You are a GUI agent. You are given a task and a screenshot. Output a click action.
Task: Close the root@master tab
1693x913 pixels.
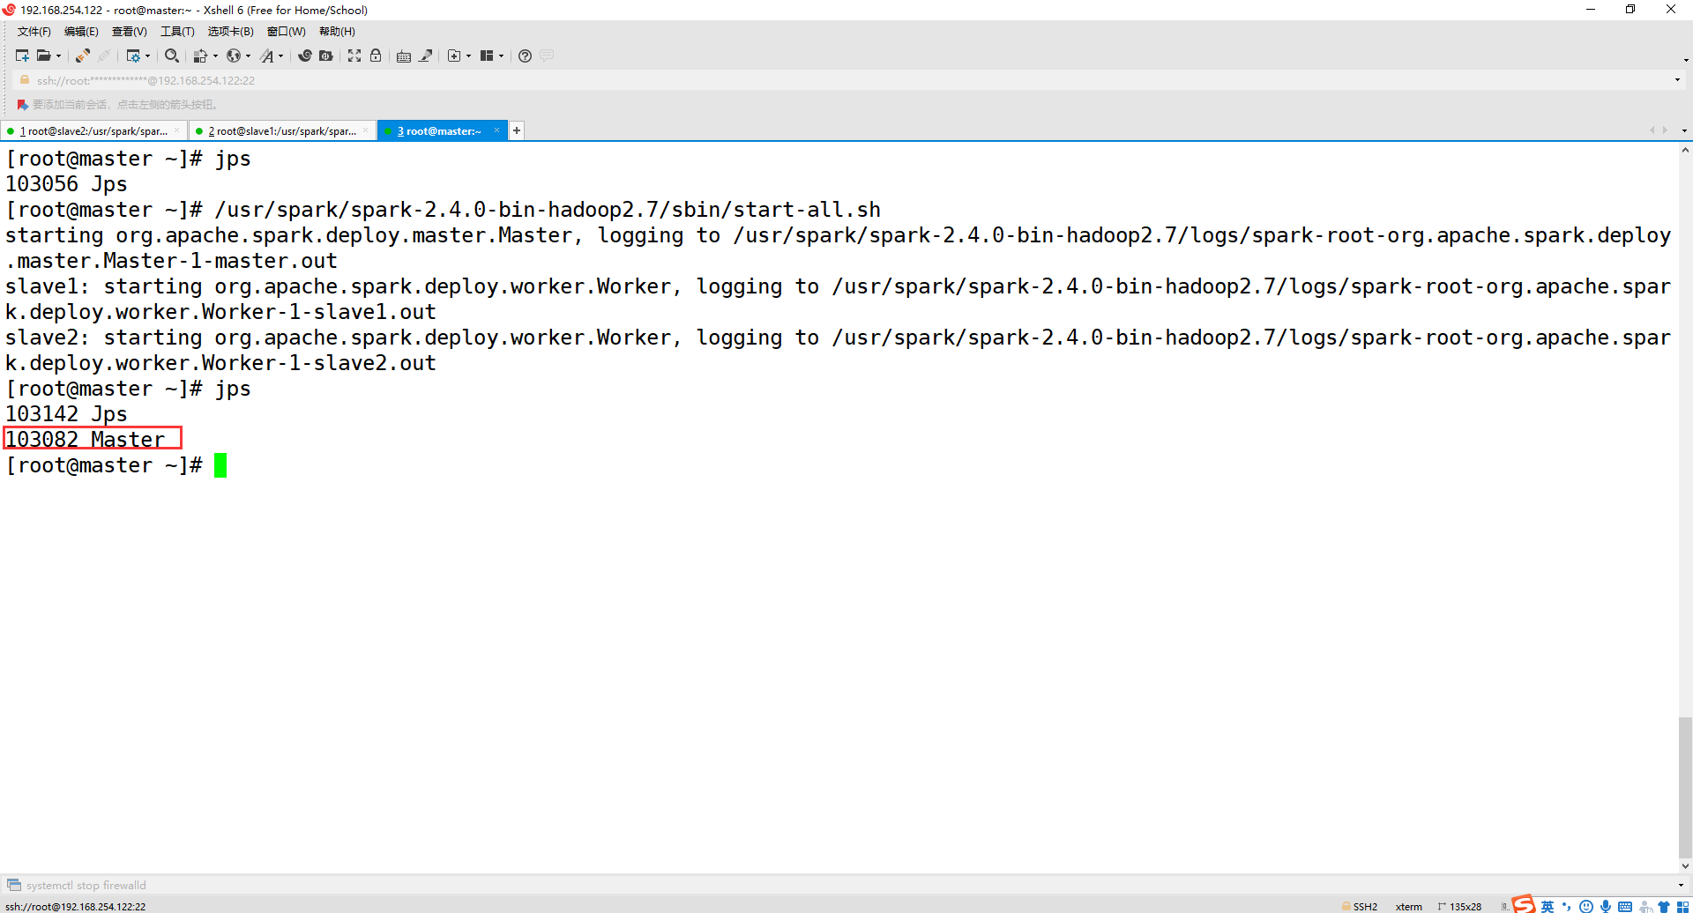(x=496, y=130)
